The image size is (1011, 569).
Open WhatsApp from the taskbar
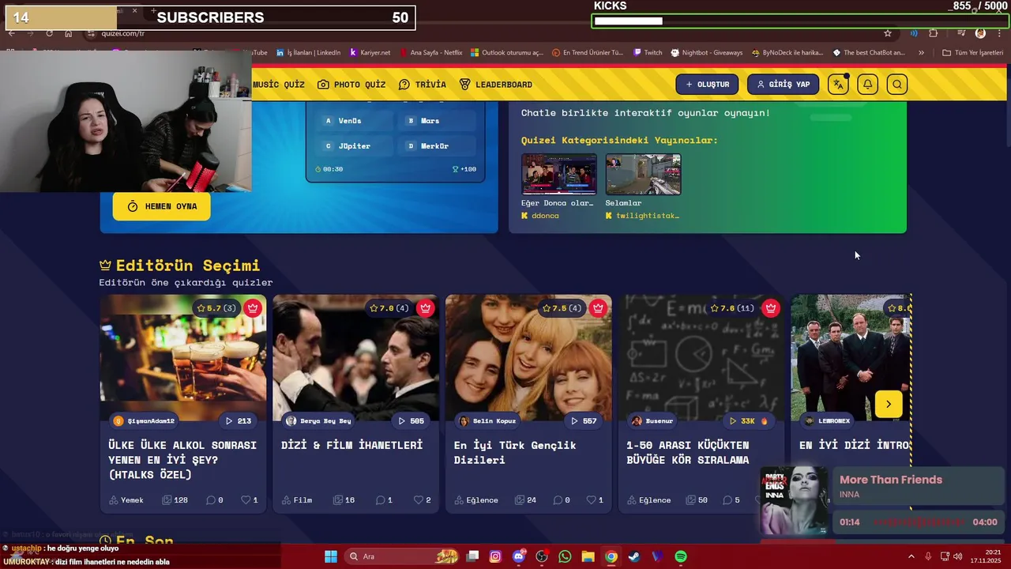[x=565, y=556]
